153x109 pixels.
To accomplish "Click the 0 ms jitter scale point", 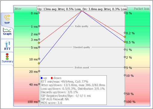I will 39,13.
